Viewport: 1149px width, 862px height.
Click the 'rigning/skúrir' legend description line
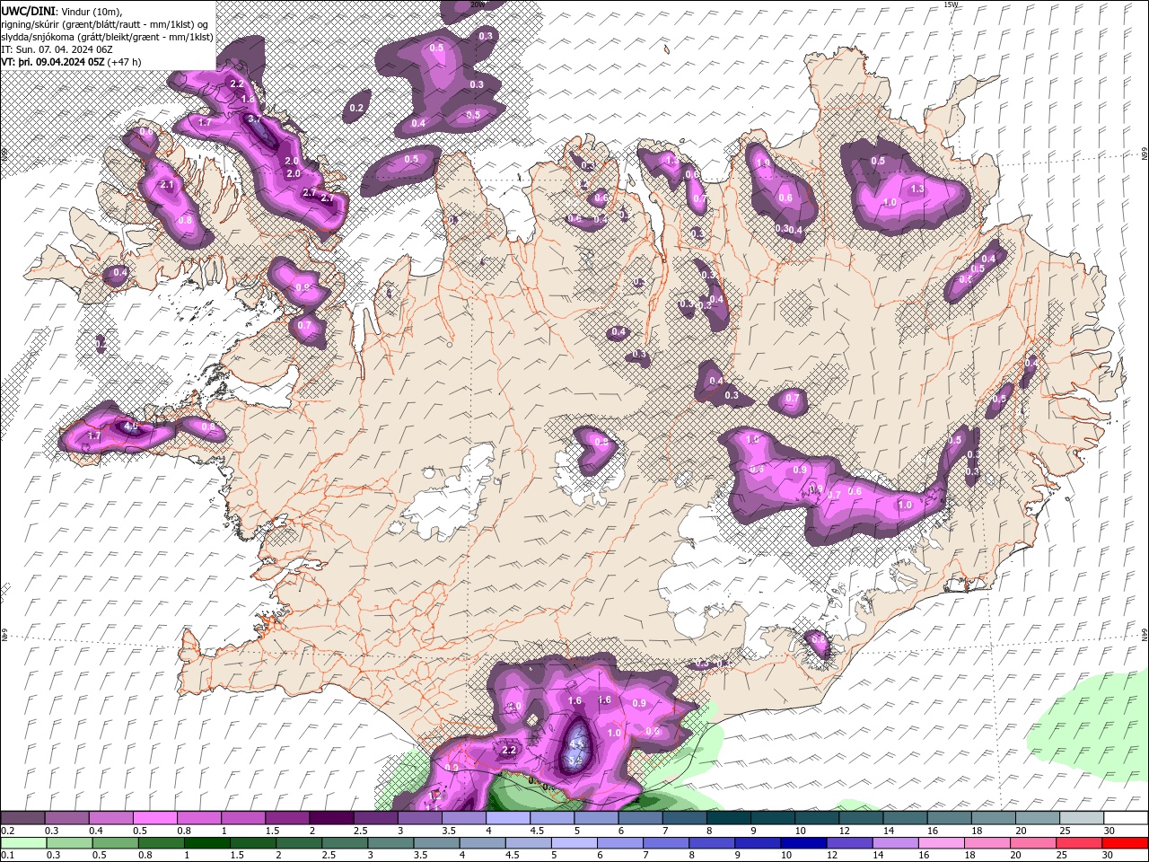106,24
